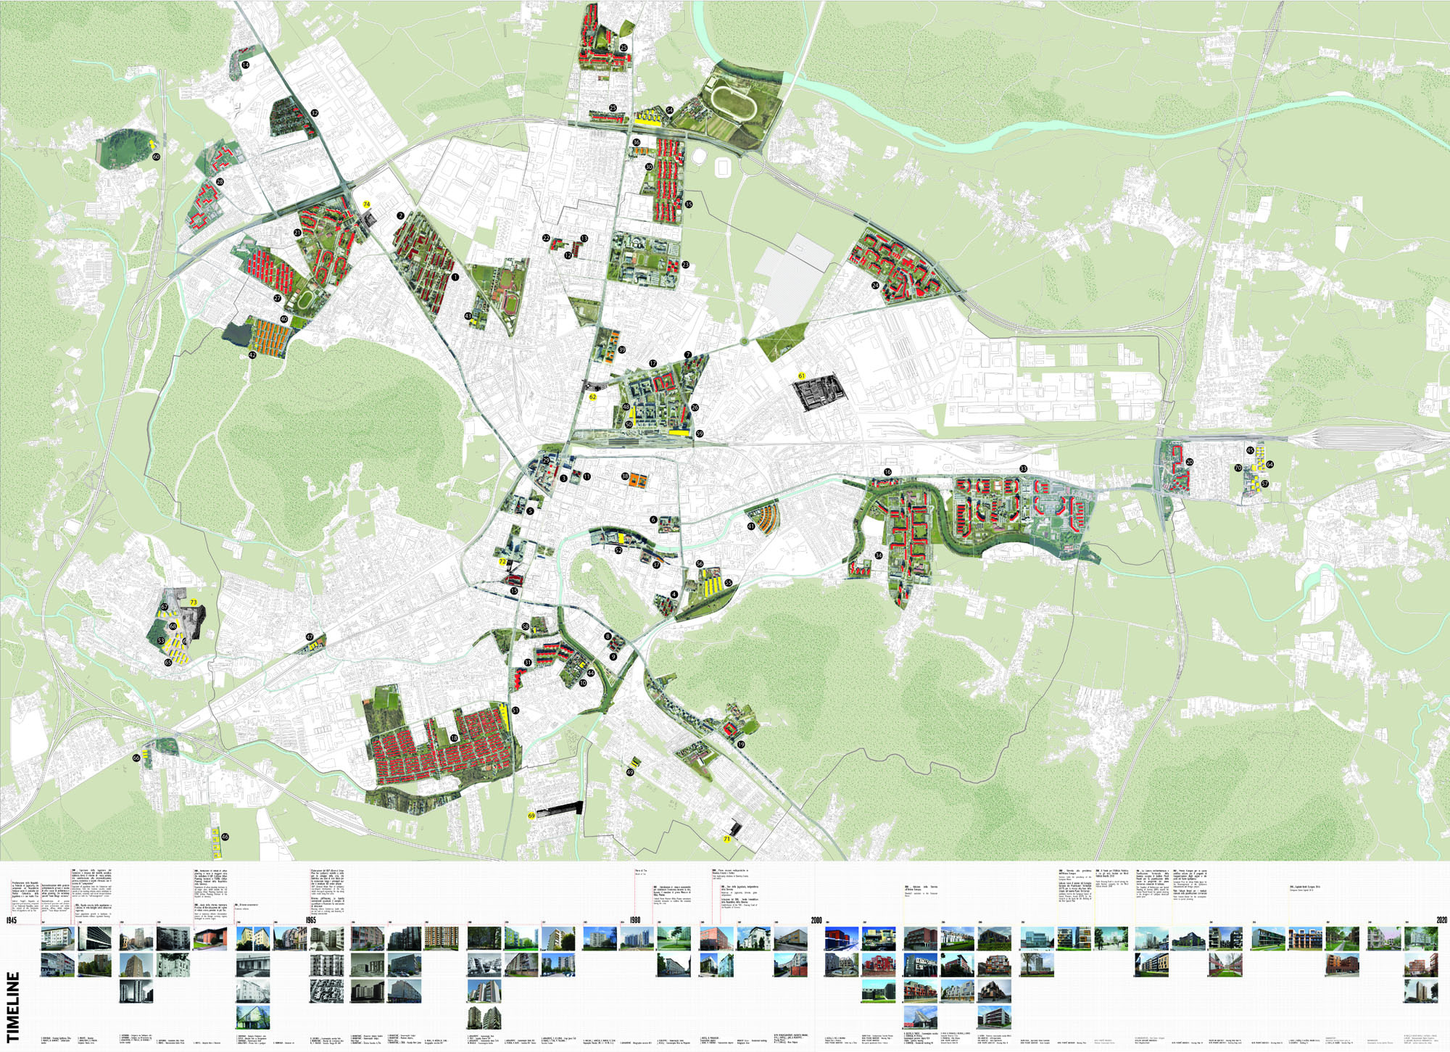1450x1052 pixels.
Task: Select map marker number 18
Action: tap(454, 738)
